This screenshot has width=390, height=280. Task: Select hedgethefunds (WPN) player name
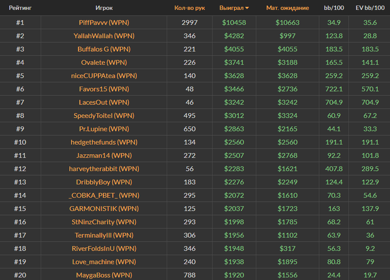(x=104, y=142)
